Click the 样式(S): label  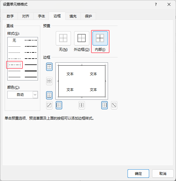point(13,34)
